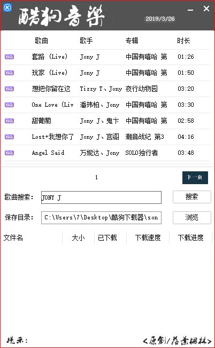Image resolution: width=215 pixels, height=348 pixels.
Task: Click SQ badge for 套路 (Live)
Action: 9,57
